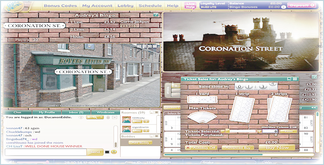Open the Help menu
The width and height of the screenshot is (324, 165).
coord(172,6)
